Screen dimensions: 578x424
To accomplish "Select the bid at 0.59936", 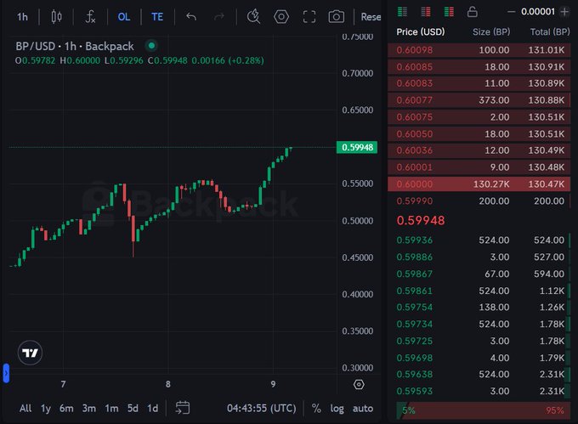I will point(479,240).
